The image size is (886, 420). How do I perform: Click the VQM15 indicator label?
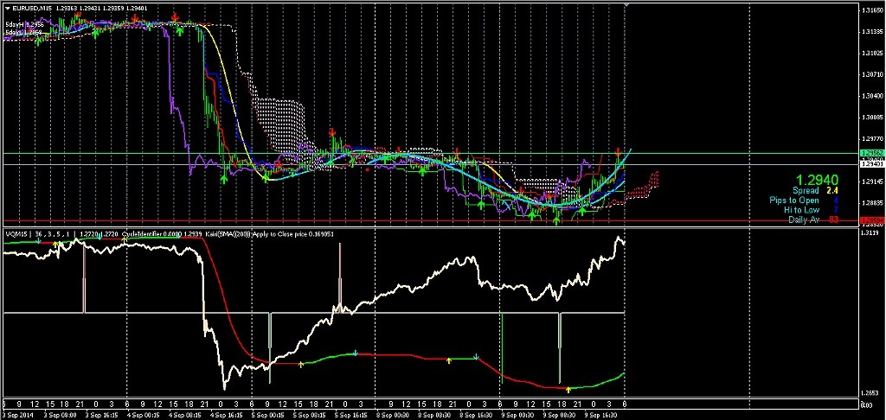tap(16, 233)
